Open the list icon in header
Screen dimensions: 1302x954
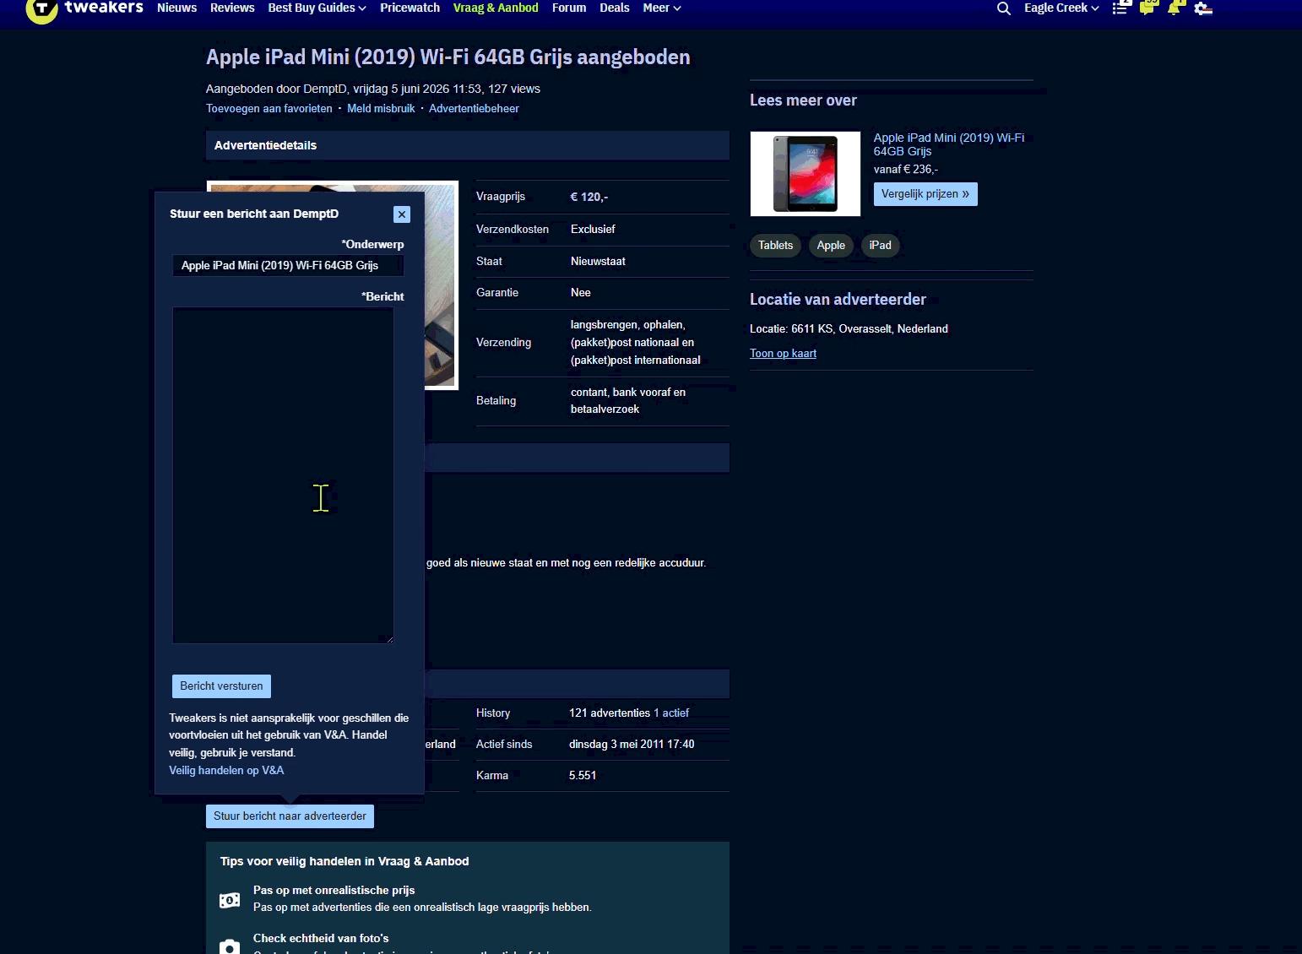point(1120,8)
